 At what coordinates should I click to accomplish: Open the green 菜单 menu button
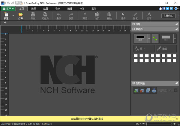[8, 9]
